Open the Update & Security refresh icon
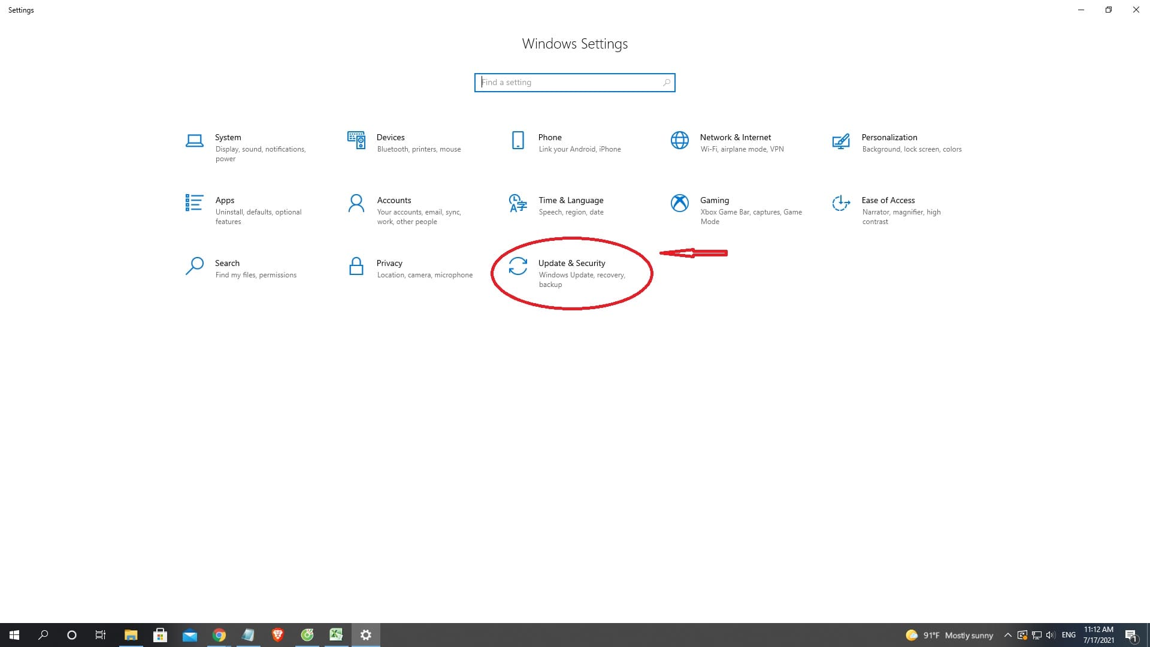 pos(518,266)
